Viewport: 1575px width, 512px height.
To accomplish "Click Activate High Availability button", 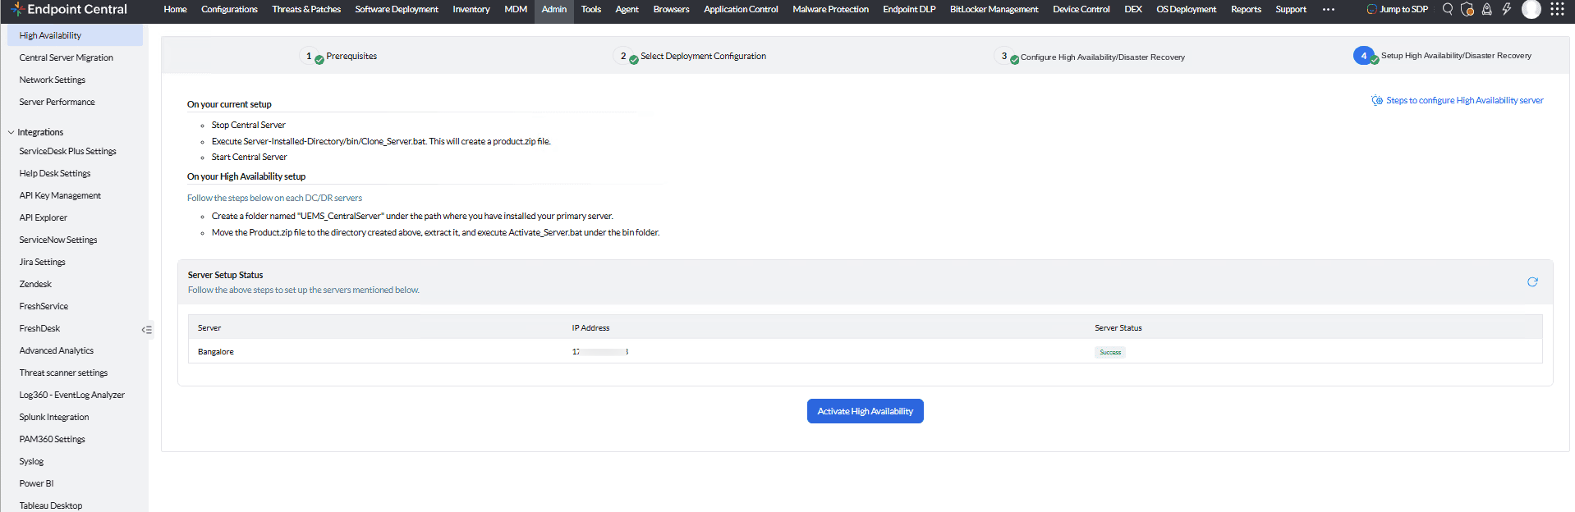I will coord(865,411).
